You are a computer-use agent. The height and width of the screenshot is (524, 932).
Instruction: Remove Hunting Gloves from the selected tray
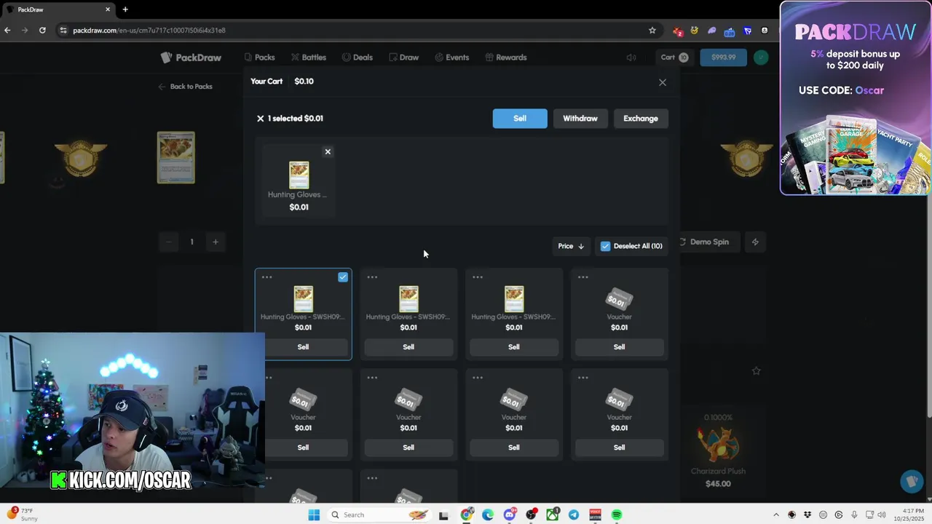(x=328, y=151)
